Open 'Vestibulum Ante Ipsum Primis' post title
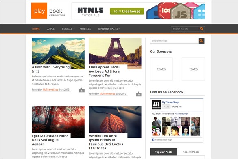Screen dimensions: 238x159 (x=106, y=142)
